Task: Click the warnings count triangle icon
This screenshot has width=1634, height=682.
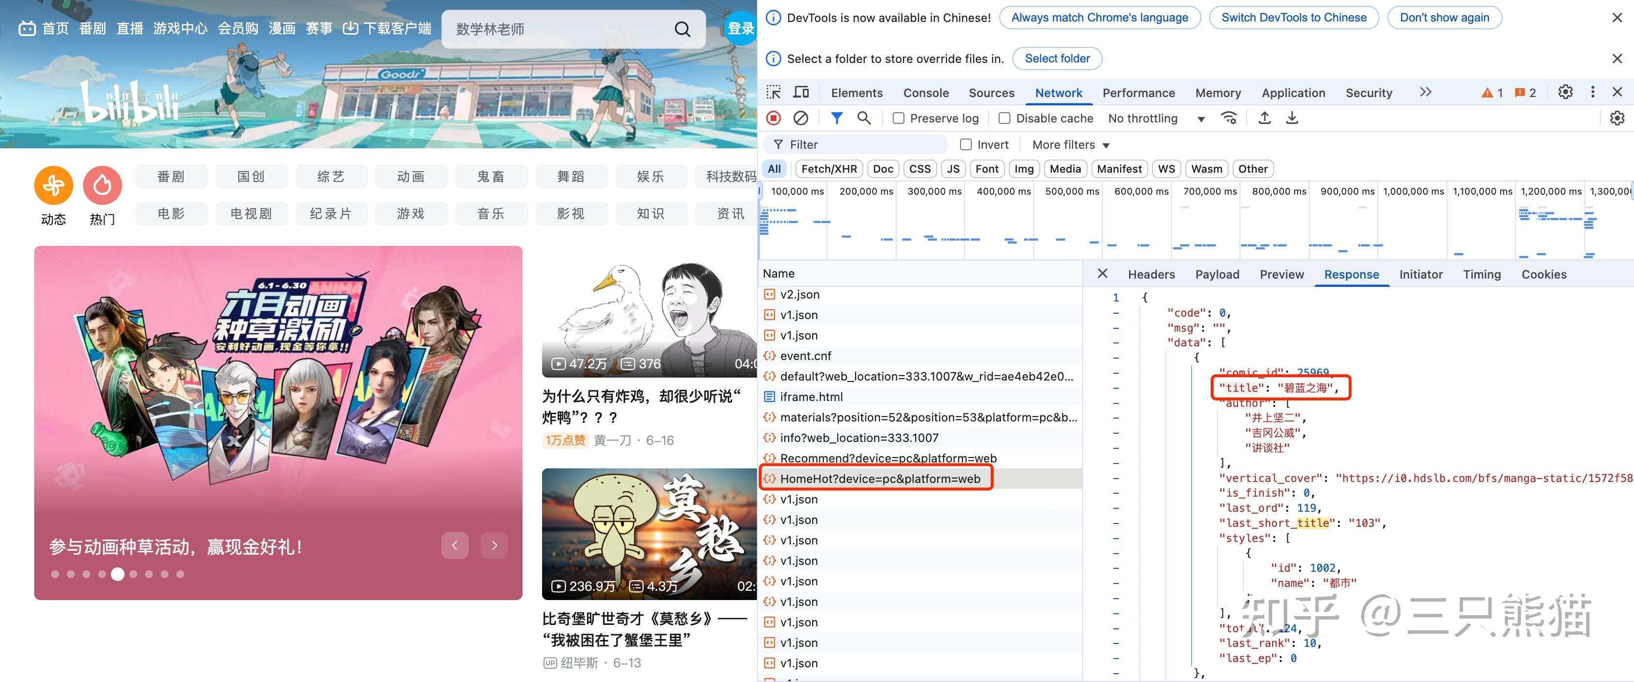Action: point(1487,93)
